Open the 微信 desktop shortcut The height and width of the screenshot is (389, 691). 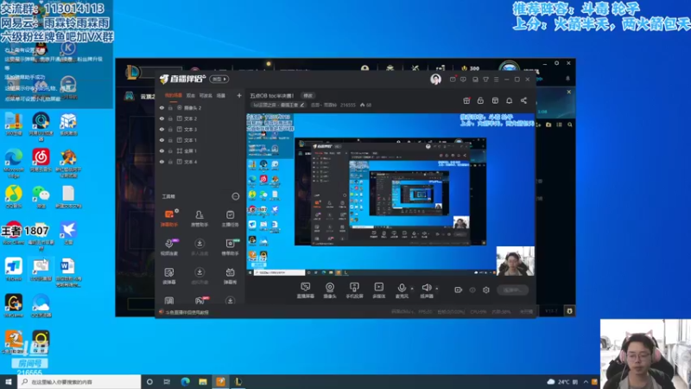click(x=41, y=197)
